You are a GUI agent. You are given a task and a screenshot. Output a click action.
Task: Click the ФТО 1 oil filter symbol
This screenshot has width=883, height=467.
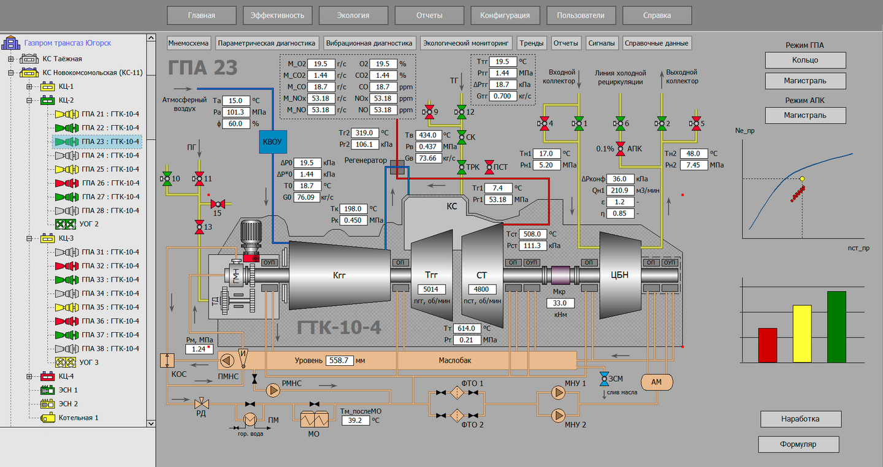pos(457,392)
